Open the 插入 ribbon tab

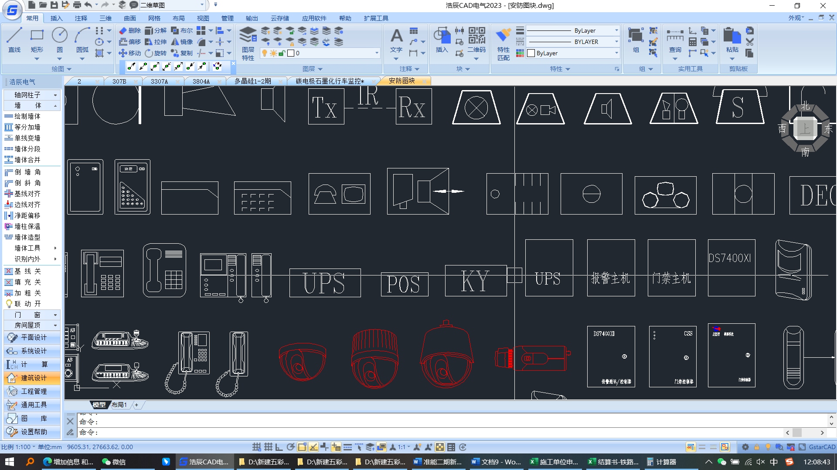point(56,18)
